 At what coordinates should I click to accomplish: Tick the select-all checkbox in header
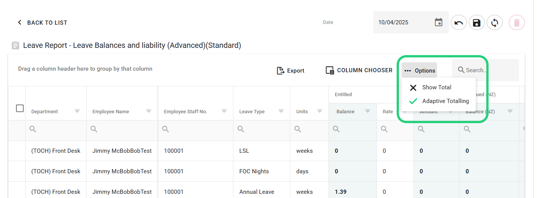pos(20,108)
